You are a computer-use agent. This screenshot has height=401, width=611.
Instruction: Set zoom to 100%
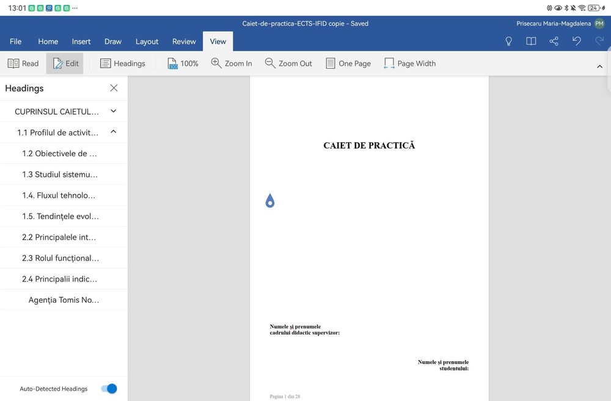(183, 63)
